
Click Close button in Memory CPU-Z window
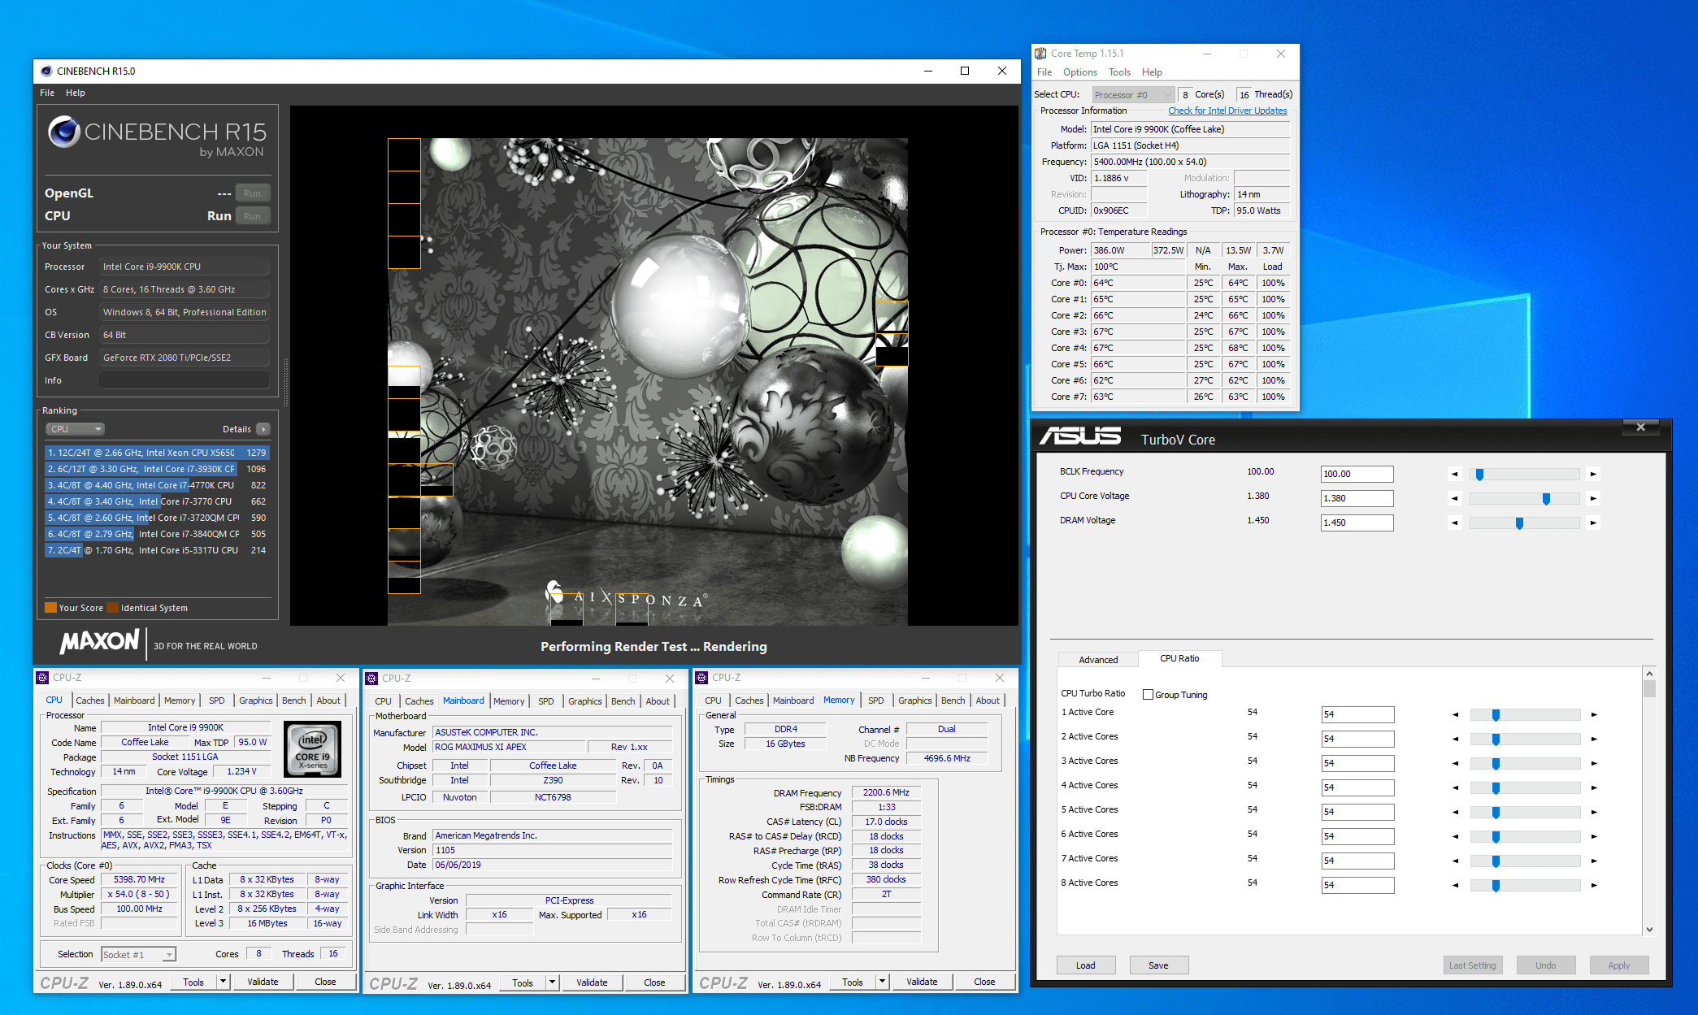(x=984, y=982)
